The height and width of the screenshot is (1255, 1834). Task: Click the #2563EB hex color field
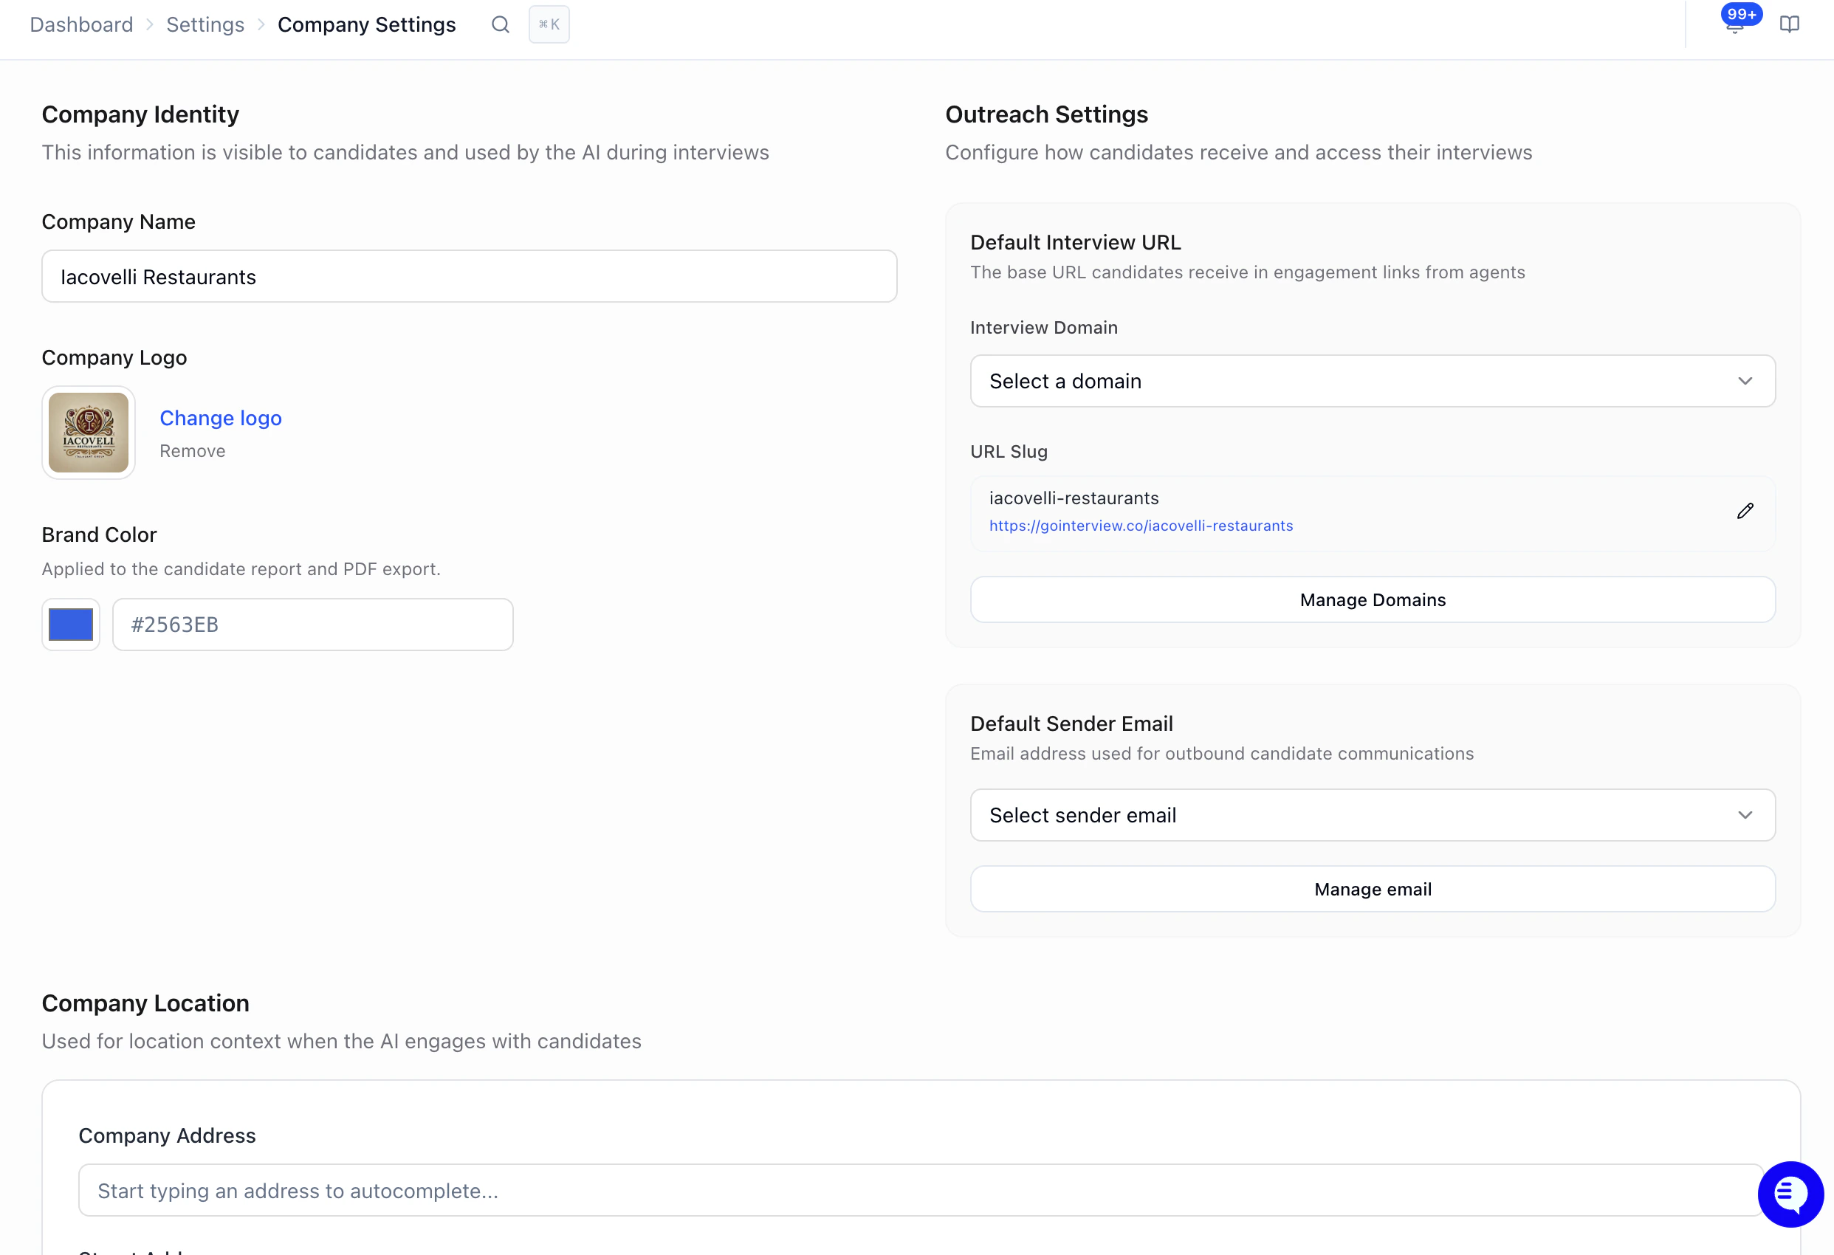(x=313, y=625)
